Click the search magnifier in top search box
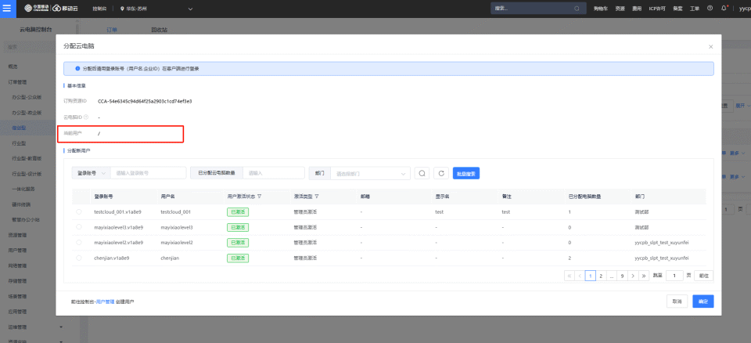The width and height of the screenshot is (751, 343). [x=577, y=9]
